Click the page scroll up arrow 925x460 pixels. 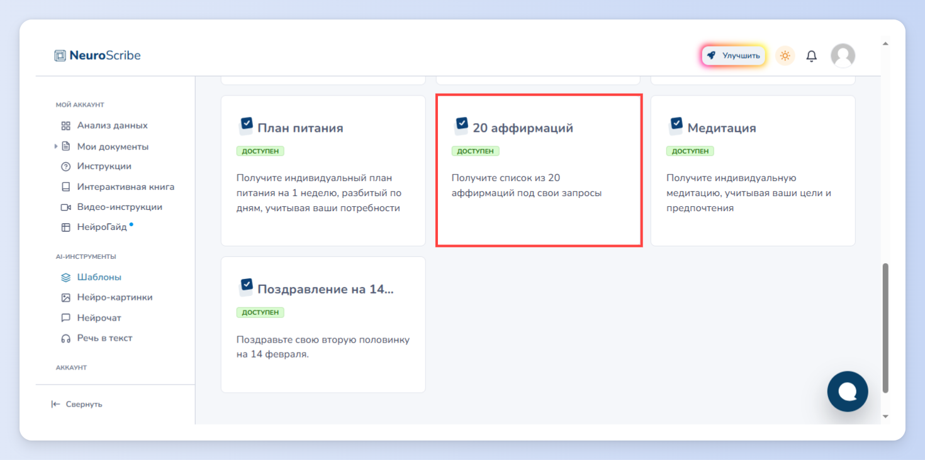[x=886, y=44]
